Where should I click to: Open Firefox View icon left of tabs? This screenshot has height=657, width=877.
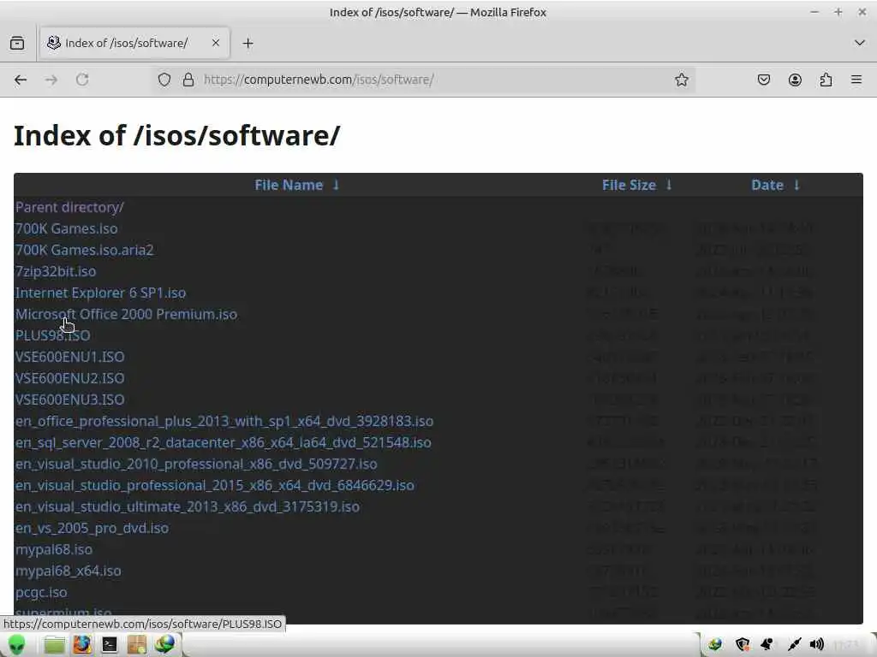[x=17, y=43]
